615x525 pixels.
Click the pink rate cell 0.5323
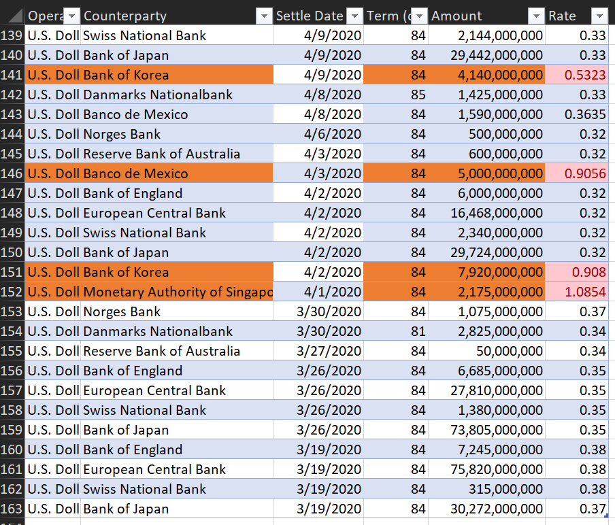coord(577,75)
